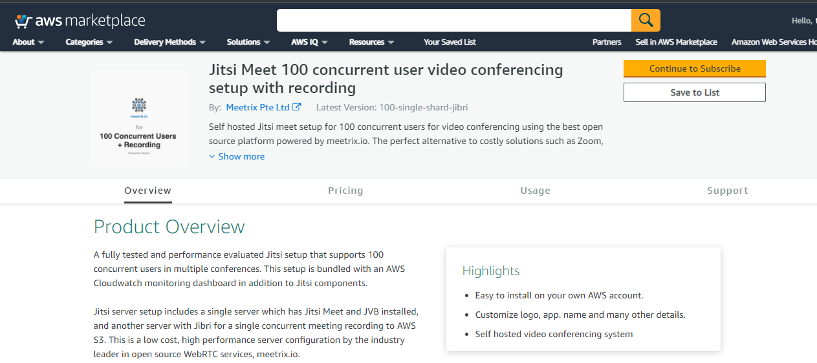Click the marketplace search input field

(453, 20)
